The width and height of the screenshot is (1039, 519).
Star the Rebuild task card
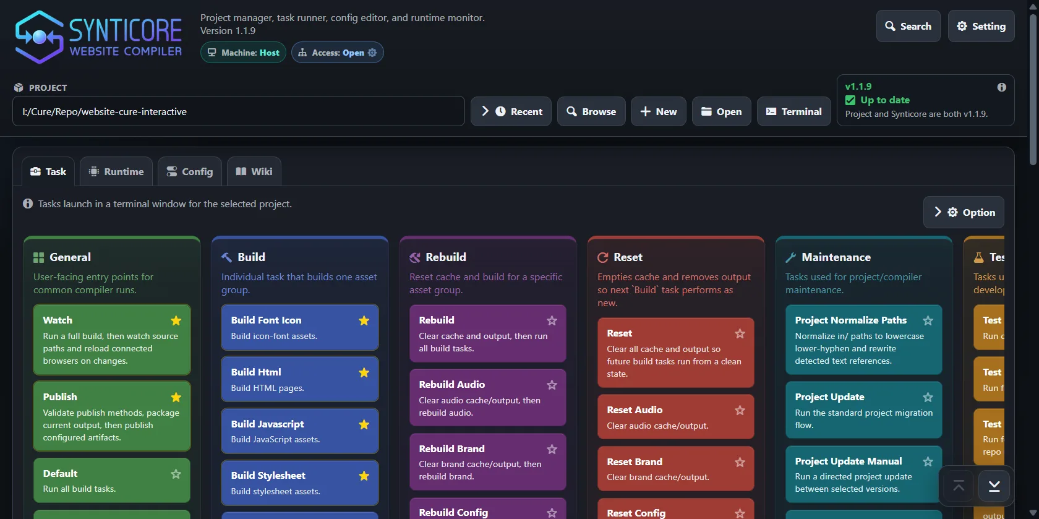point(552,320)
